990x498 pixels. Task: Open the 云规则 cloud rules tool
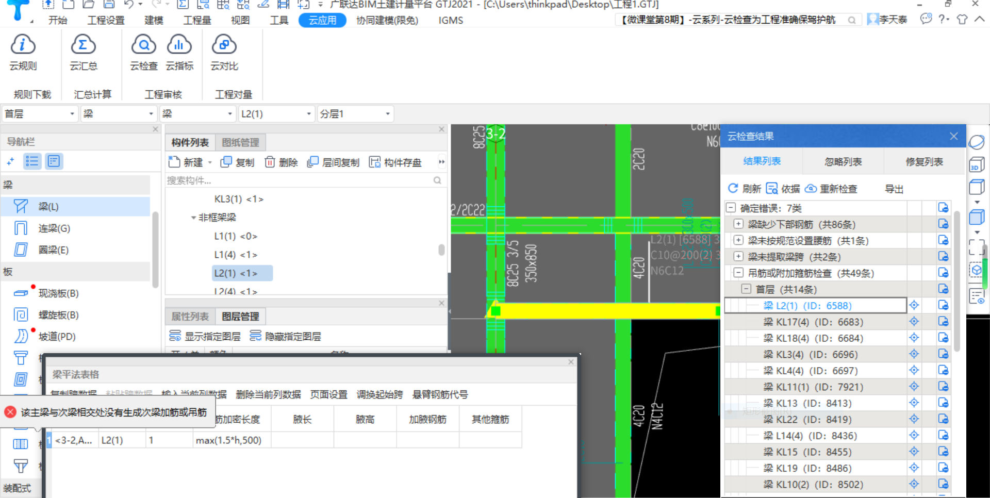coord(23,52)
